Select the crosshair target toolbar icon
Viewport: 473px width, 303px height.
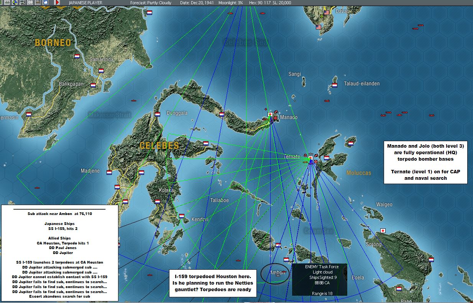coord(22,2)
